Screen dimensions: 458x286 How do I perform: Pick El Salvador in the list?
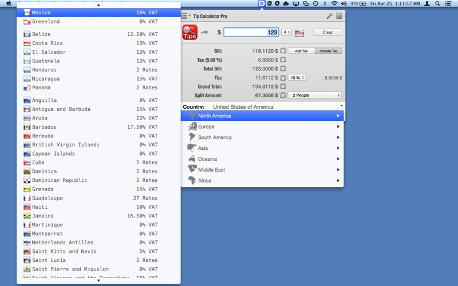coord(98,52)
